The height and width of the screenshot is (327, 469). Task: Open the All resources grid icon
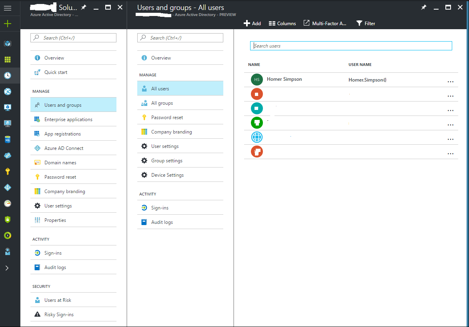tap(8, 60)
